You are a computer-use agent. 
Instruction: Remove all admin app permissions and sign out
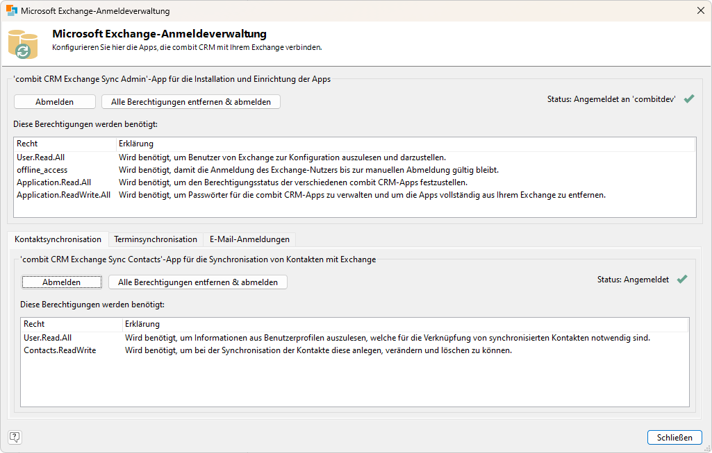point(191,102)
